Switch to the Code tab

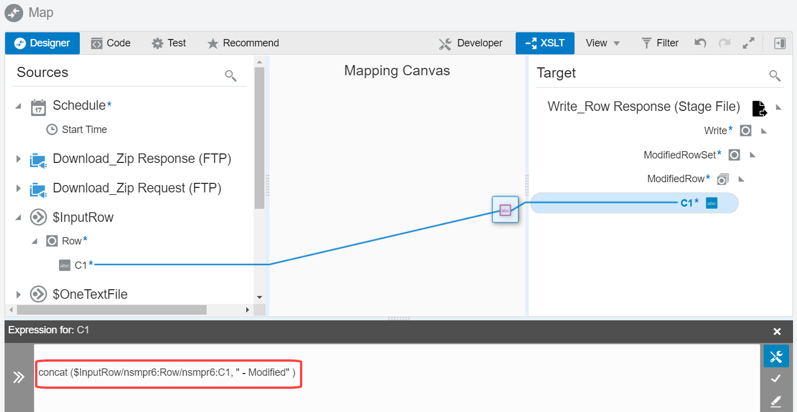point(110,42)
